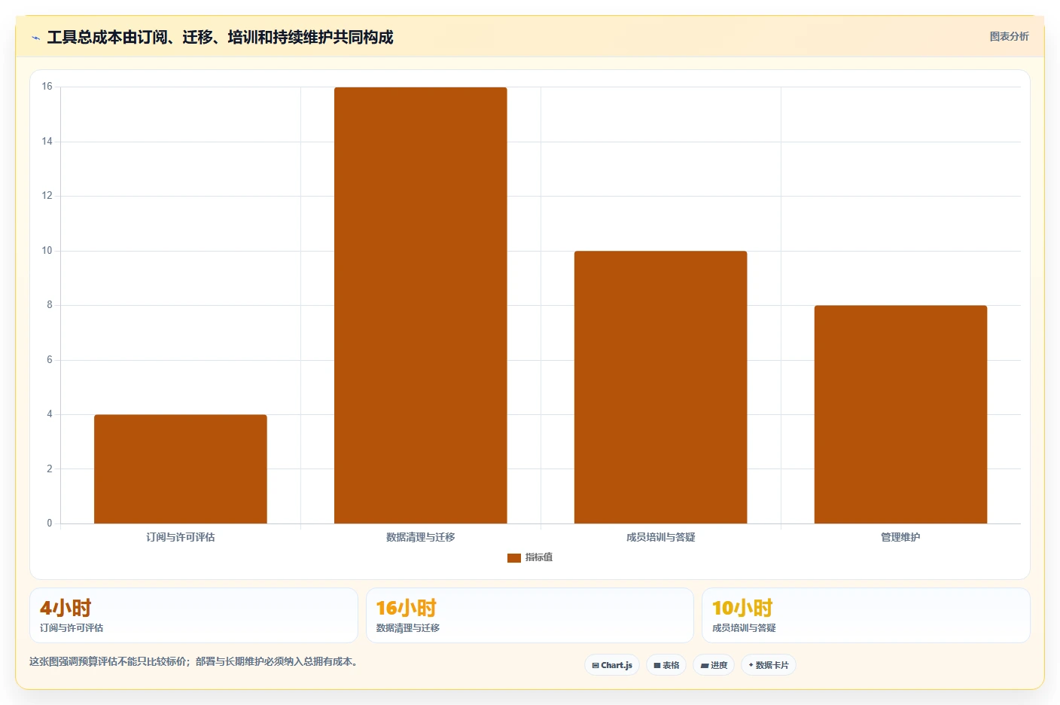Click the y-axis value 0
Viewport: 1060px width, 705px height.
(x=50, y=523)
